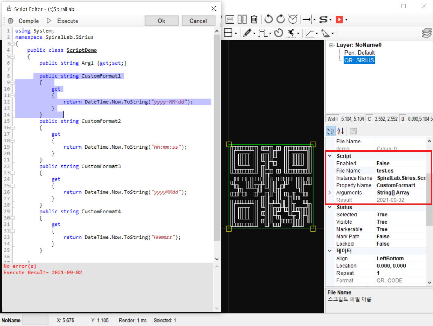Sort properties alphabetically with A-Z icon
Screen dimensions: 433x326
[341, 131]
